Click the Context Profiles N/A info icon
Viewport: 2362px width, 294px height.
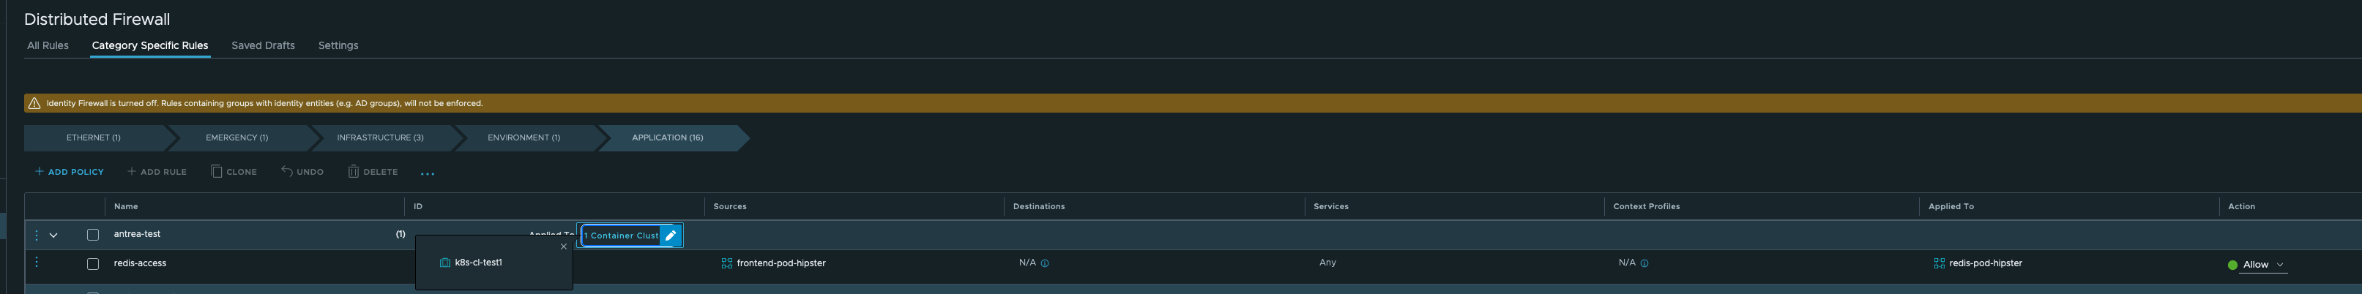1644,263
